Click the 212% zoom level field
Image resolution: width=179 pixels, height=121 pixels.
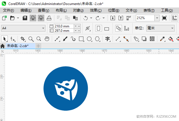pyautogui.click(x=145, y=18)
